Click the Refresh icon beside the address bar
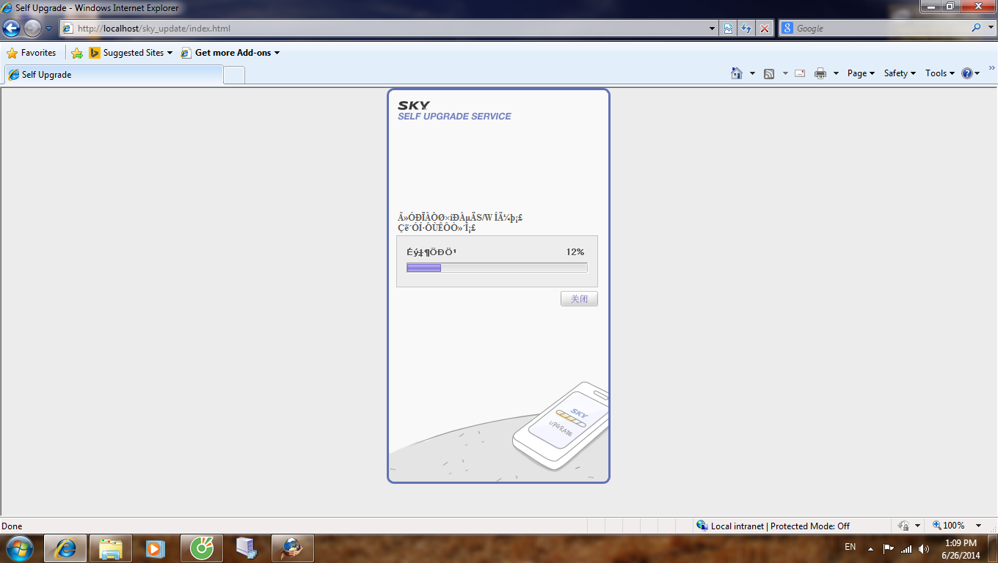Screen dimensions: 998x563 point(746,29)
